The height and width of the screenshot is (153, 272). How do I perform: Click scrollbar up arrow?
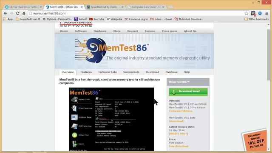coord(268,25)
